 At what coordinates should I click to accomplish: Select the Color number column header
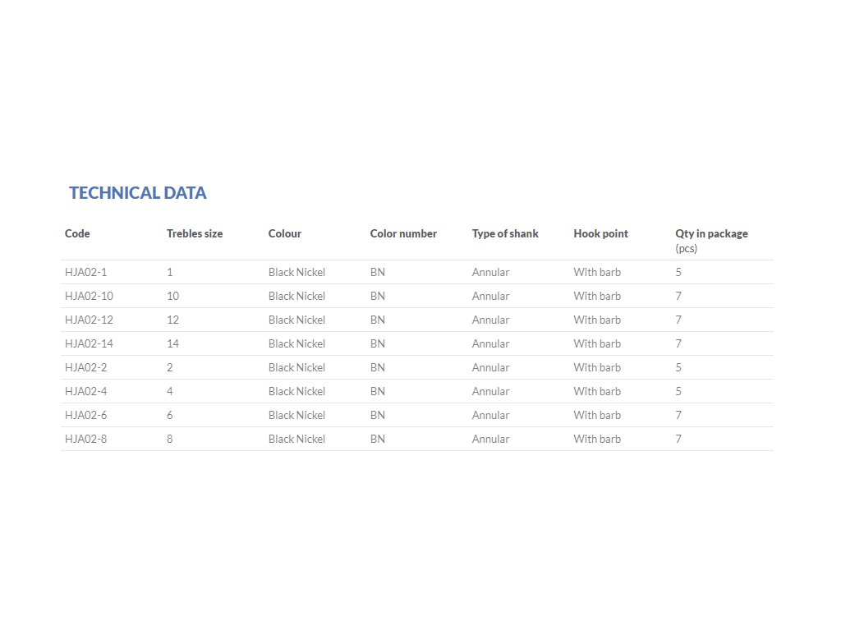403,233
